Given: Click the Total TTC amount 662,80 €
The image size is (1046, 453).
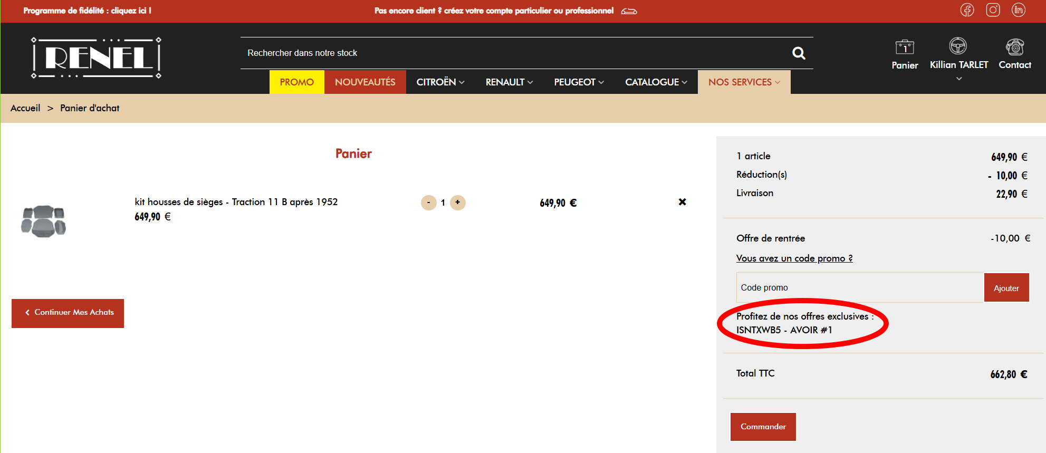Looking at the screenshot, I should point(1009,374).
